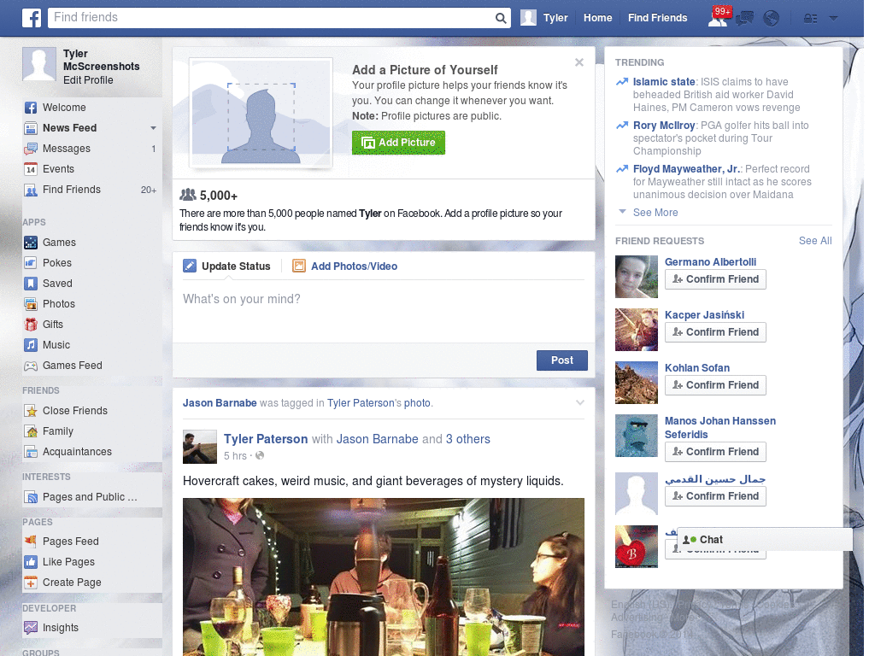Click the Welcome icon in sidebar
875x656 pixels.
pos(31,108)
